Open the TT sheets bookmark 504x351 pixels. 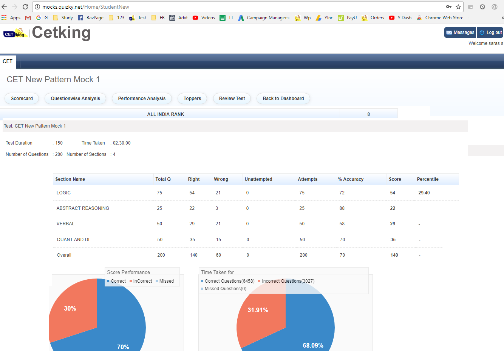[x=227, y=18]
